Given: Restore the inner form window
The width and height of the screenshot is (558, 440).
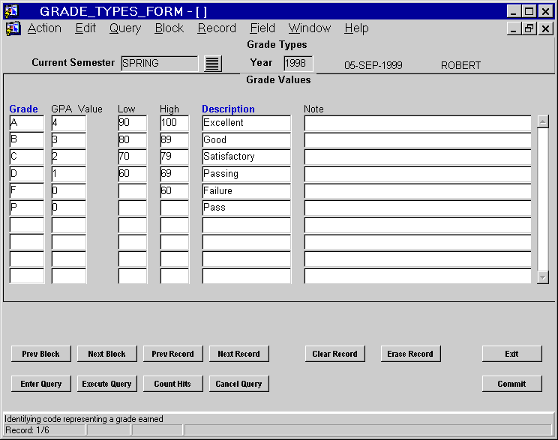Looking at the screenshot, I should [x=529, y=28].
